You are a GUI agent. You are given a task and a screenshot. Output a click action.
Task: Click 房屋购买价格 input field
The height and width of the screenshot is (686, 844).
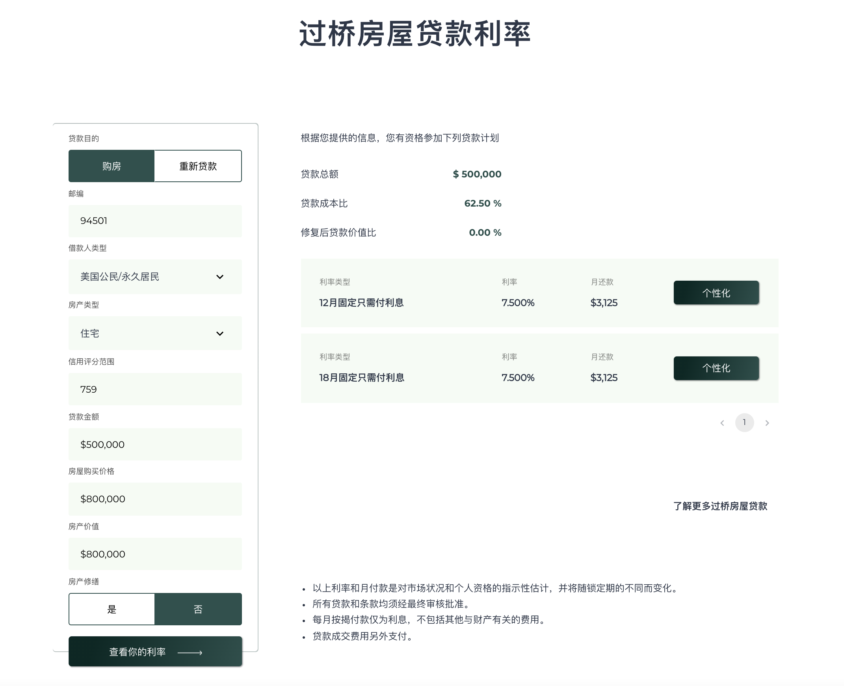point(155,499)
